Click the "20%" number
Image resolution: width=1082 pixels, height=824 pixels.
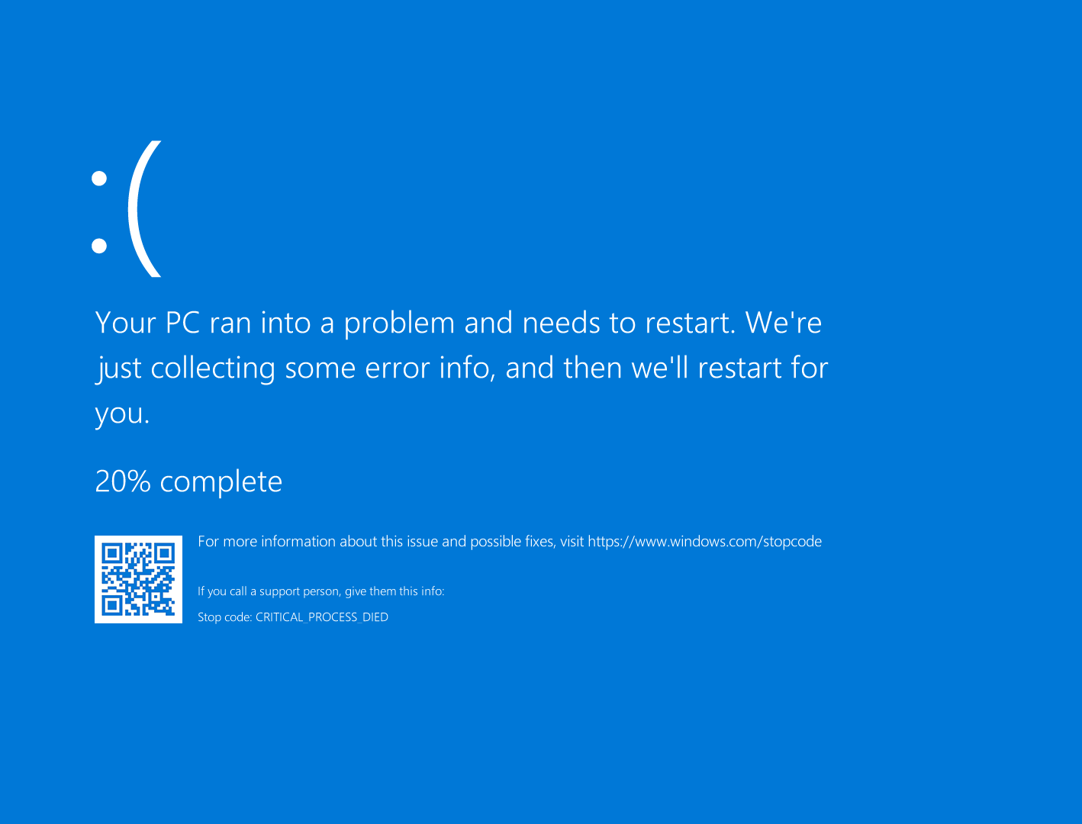tap(122, 481)
